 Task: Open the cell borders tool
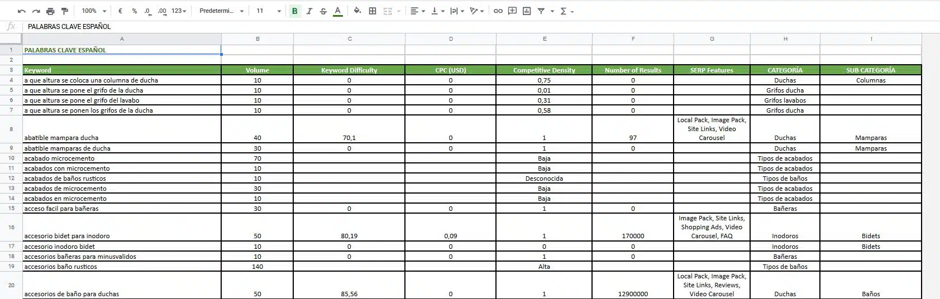coord(373,11)
